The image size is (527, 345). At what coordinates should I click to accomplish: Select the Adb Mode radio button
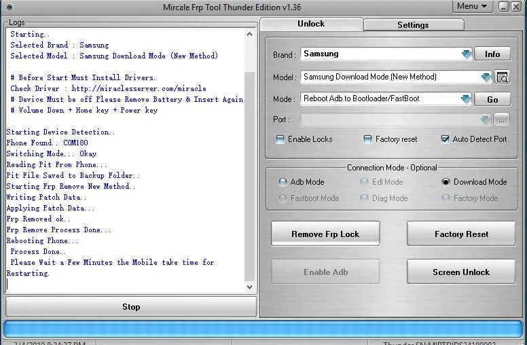pos(283,182)
